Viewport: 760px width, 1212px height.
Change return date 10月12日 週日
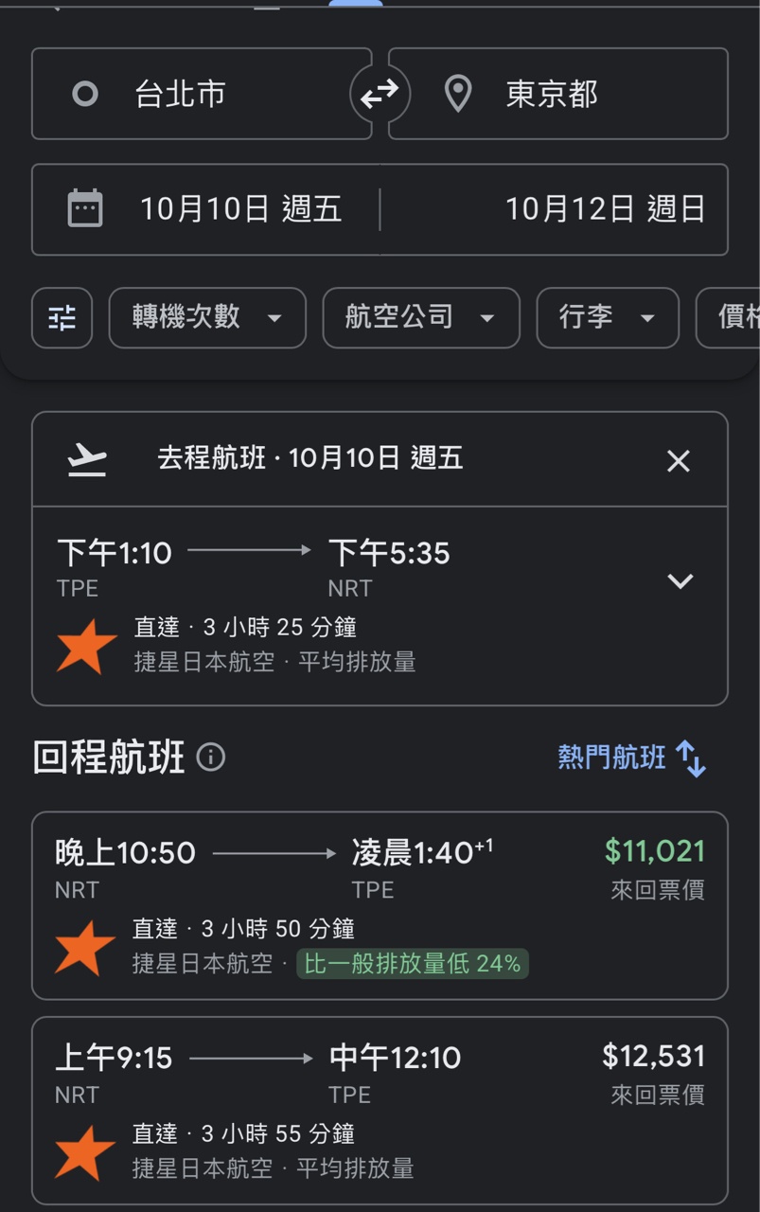[x=605, y=209]
